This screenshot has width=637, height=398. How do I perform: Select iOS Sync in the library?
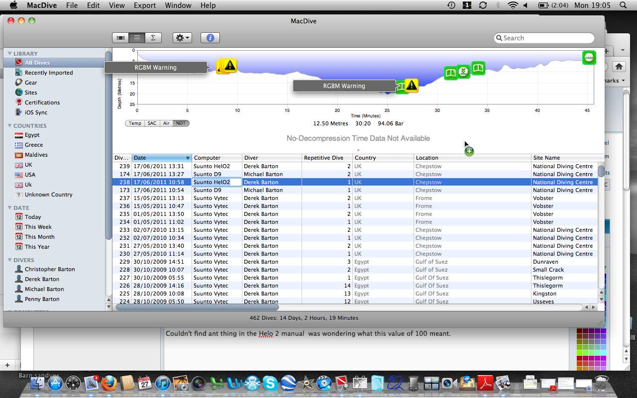(36, 112)
